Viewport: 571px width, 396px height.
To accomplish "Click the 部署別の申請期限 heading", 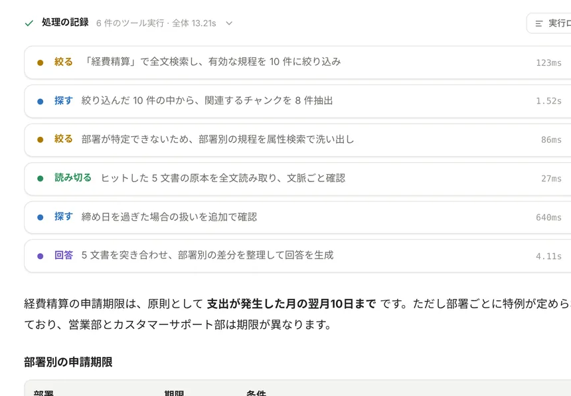I will pyautogui.click(x=68, y=362).
